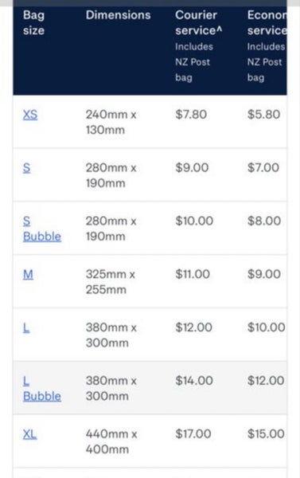This screenshot has width=300, height=478.
Task: Open the S Bubble bag link
Action: coord(42,229)
